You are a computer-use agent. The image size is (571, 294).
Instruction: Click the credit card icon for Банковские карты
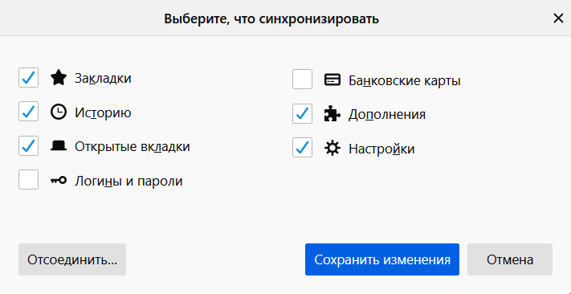[332, 80]
